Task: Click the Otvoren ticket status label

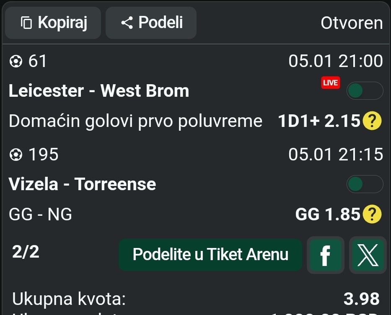Action: point(351,23)
